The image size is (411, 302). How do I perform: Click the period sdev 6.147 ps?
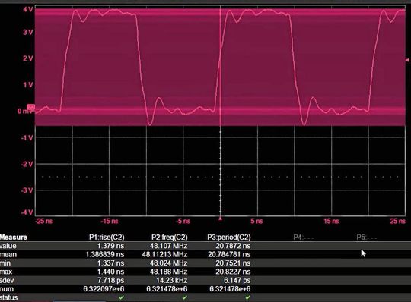point(237,280)
